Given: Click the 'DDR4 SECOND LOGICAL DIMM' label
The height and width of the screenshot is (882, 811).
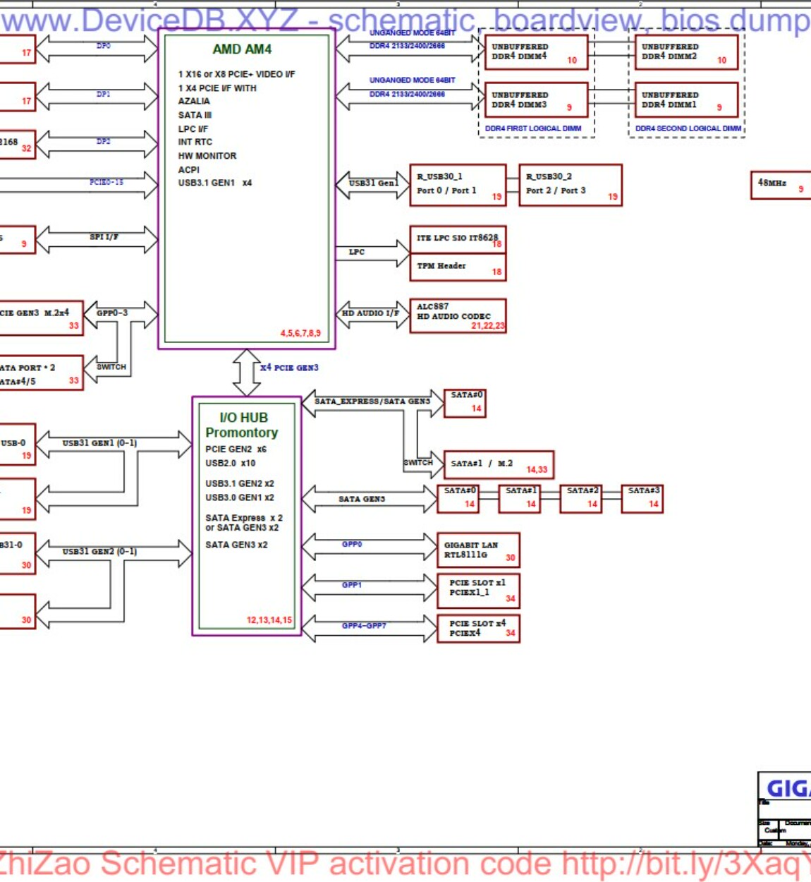Looking at the screenshot, I should pos(688,128).
